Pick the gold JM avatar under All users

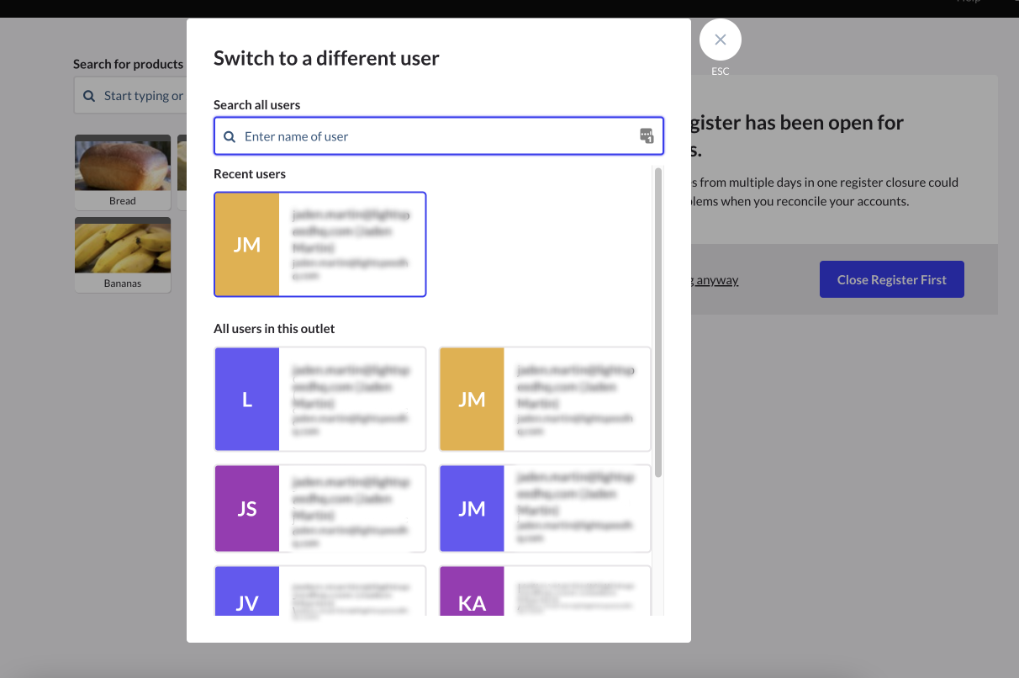pos(472,400)
